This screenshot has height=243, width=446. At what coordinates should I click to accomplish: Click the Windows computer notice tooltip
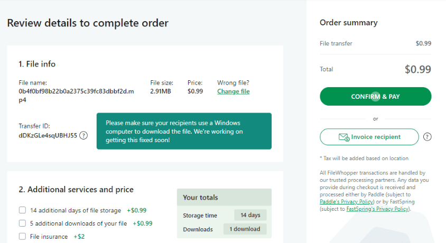183,131
